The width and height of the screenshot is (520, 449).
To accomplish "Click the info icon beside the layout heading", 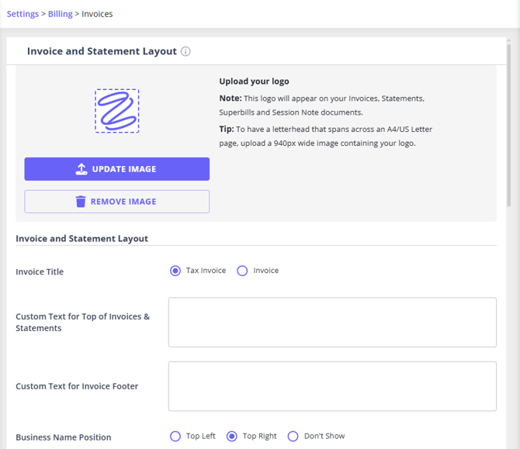I will pos(185,52).
